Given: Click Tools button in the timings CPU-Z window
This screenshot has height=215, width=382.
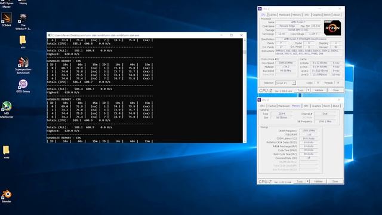Looking at the screenshot, I should point(300,182).
